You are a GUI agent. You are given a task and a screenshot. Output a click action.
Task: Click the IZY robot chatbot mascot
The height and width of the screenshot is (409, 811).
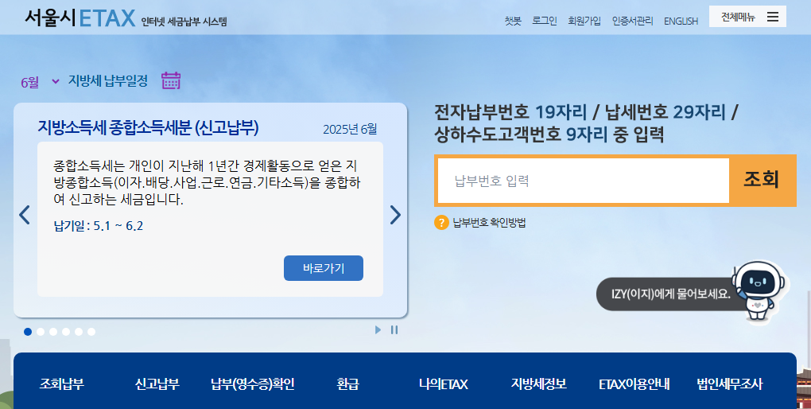pyautogui.click(x=759, y=290)
